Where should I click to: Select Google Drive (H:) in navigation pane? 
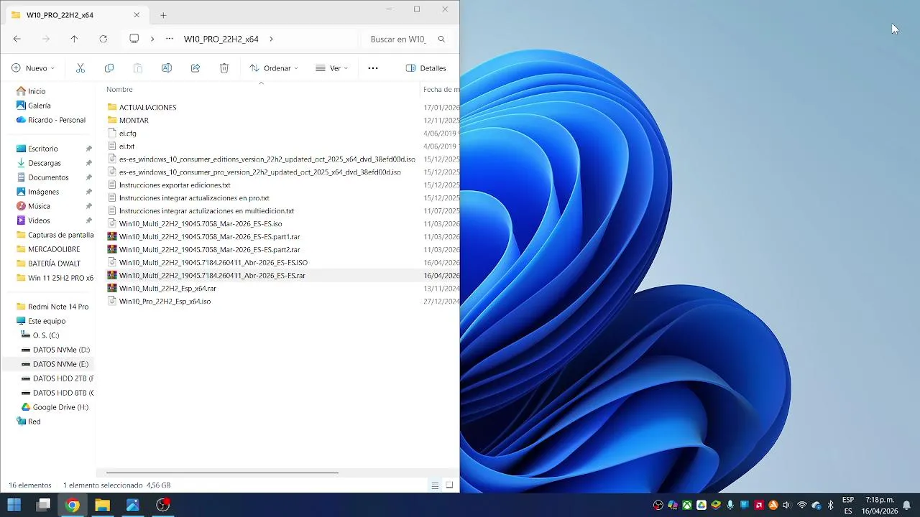(x=60, y=407)
